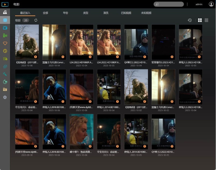Go to the 未知视频 tab
Screen dimensions: 216x170
point(146,13)
